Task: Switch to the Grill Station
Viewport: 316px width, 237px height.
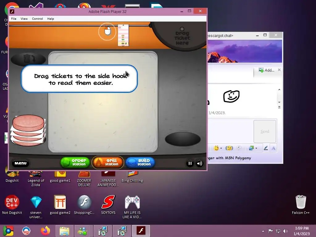Action: coord(108,162)
